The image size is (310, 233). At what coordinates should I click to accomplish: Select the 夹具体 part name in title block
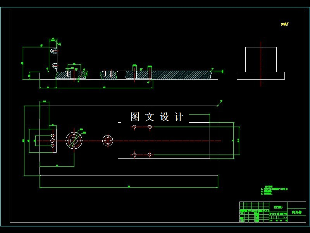(x=296, y=212)
